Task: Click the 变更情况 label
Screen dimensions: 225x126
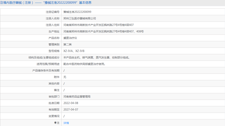Action: point(54,116)
